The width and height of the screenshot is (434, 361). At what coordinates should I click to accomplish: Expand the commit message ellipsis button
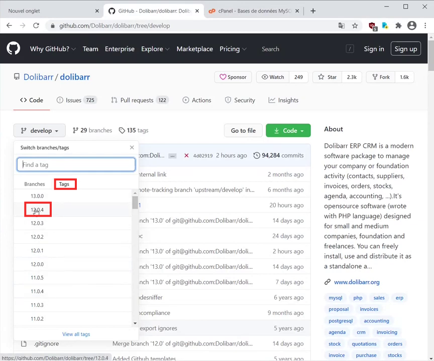pos(172,155)
